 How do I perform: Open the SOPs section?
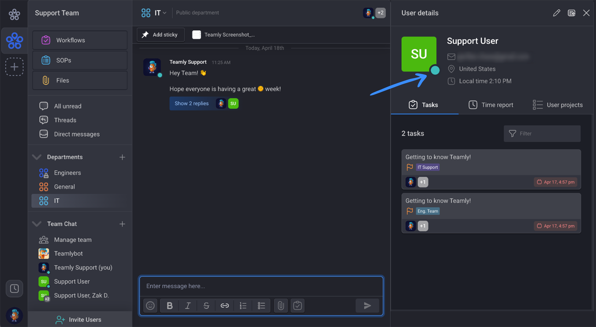(80, 60)
